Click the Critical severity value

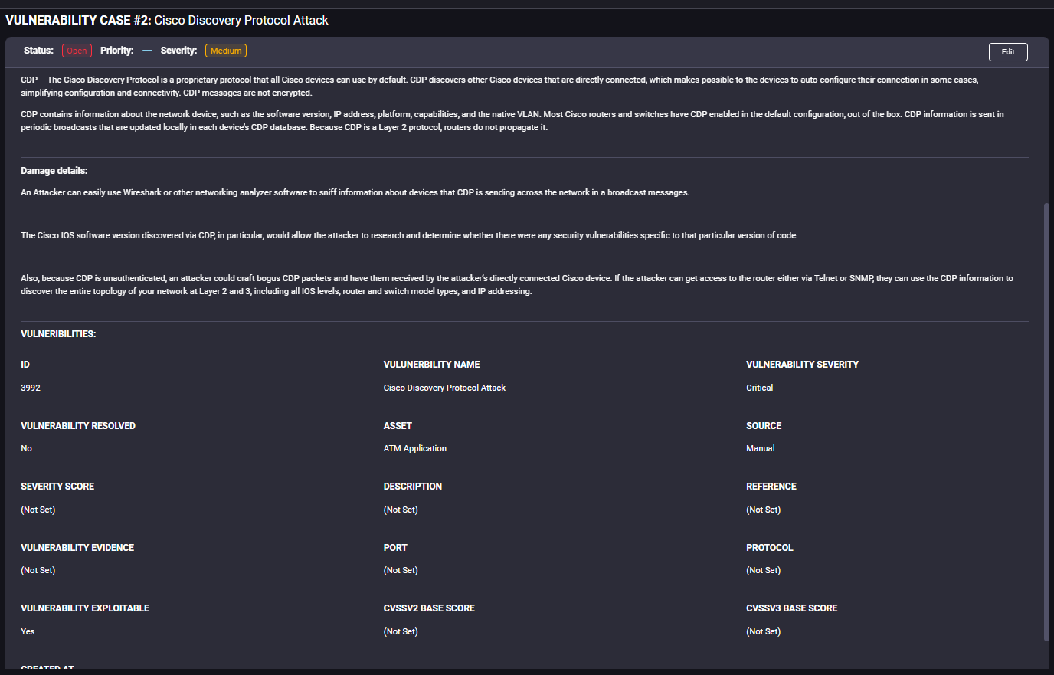point(760,388)
